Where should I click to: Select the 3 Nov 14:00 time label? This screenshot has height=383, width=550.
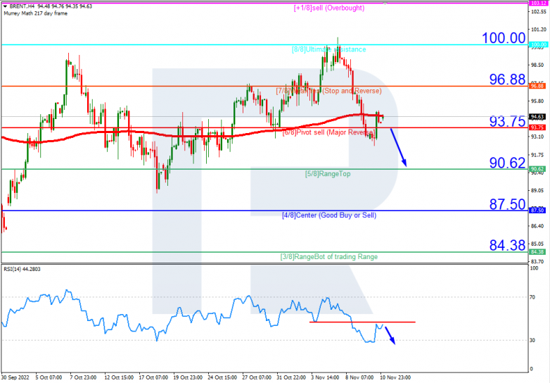[325, 378]
